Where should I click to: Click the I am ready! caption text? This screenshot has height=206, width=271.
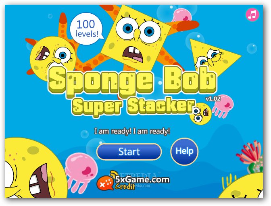click(x=132, y=131)
